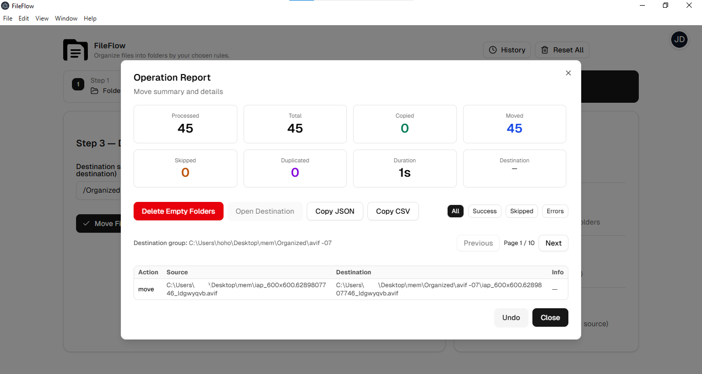Click the Close button in dialog

coord(550,317)
